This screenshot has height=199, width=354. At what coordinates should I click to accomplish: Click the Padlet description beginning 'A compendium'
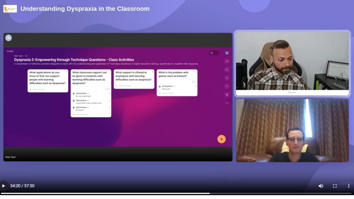(106, 64)
